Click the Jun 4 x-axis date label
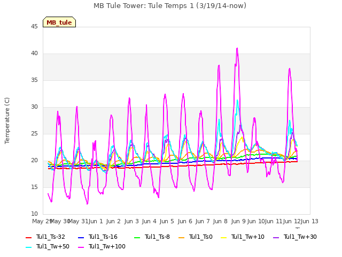 pyautogui.click(x=149, y=221)
